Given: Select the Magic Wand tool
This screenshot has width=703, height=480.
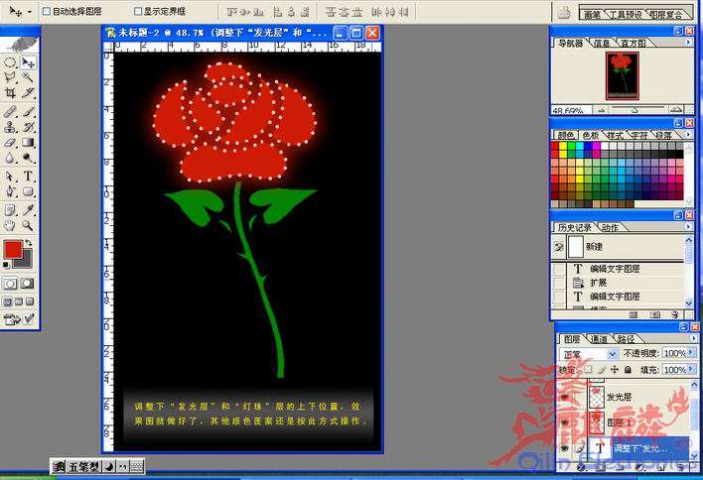Looking at the screenshot, I should (x=28, y=77).
